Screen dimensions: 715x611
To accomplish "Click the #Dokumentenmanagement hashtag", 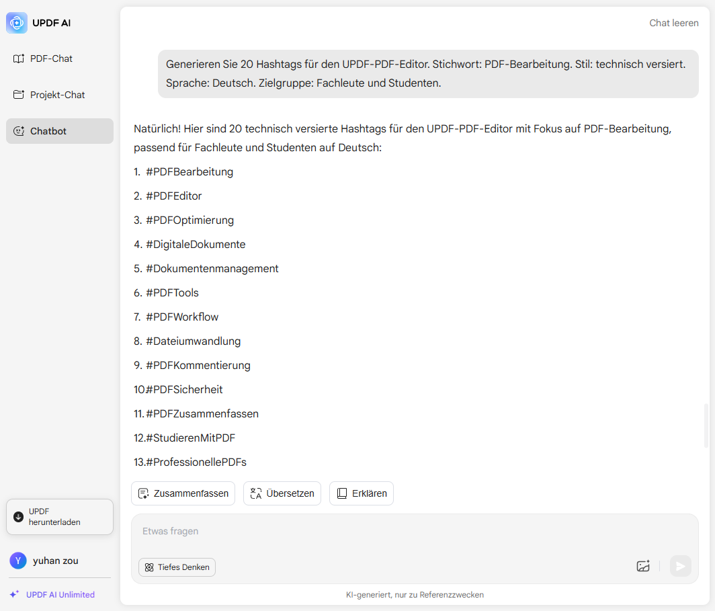I will coord(212,269).
